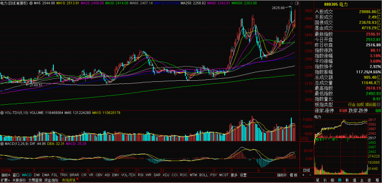The image size is (382, 183).
Task: Switch to the DMI indicator
Action: pyautogui.click(x=37, y=175)
